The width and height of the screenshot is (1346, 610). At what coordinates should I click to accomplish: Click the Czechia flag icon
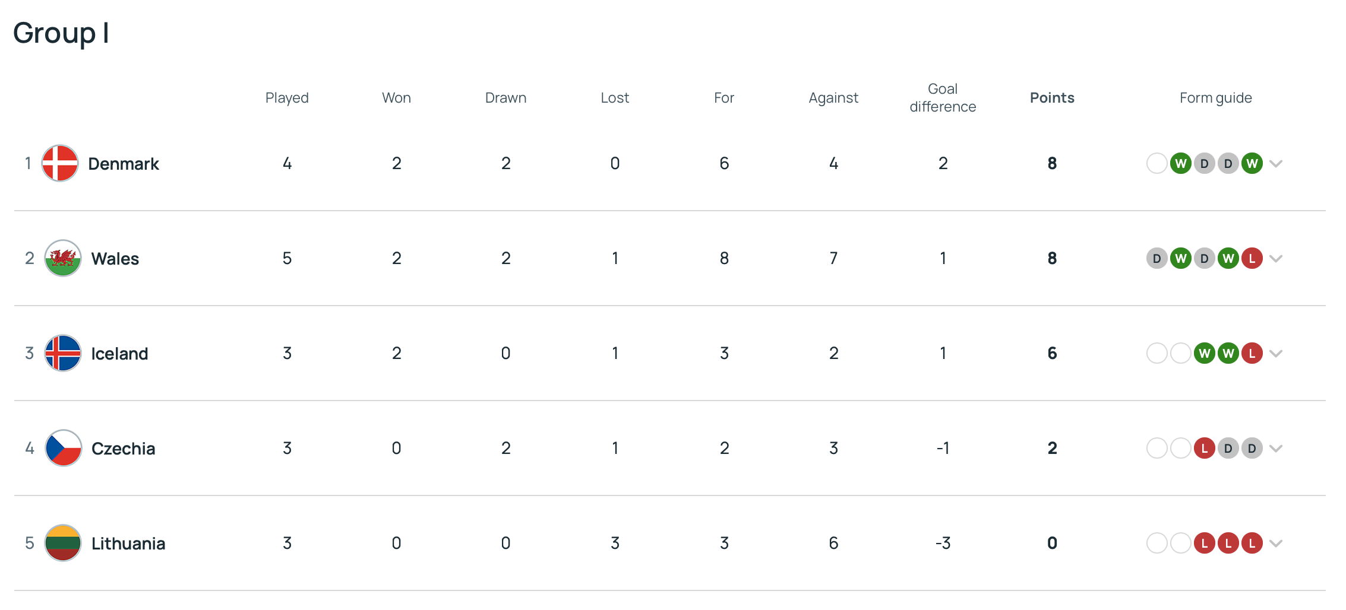pyautogui.click(x=63, y=448)
